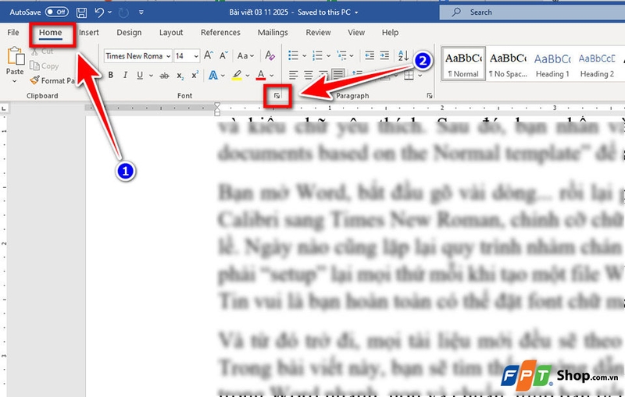Screen dimensions: 625x397
Task: Expand the Paste options arrow
Action: point(14,82)
